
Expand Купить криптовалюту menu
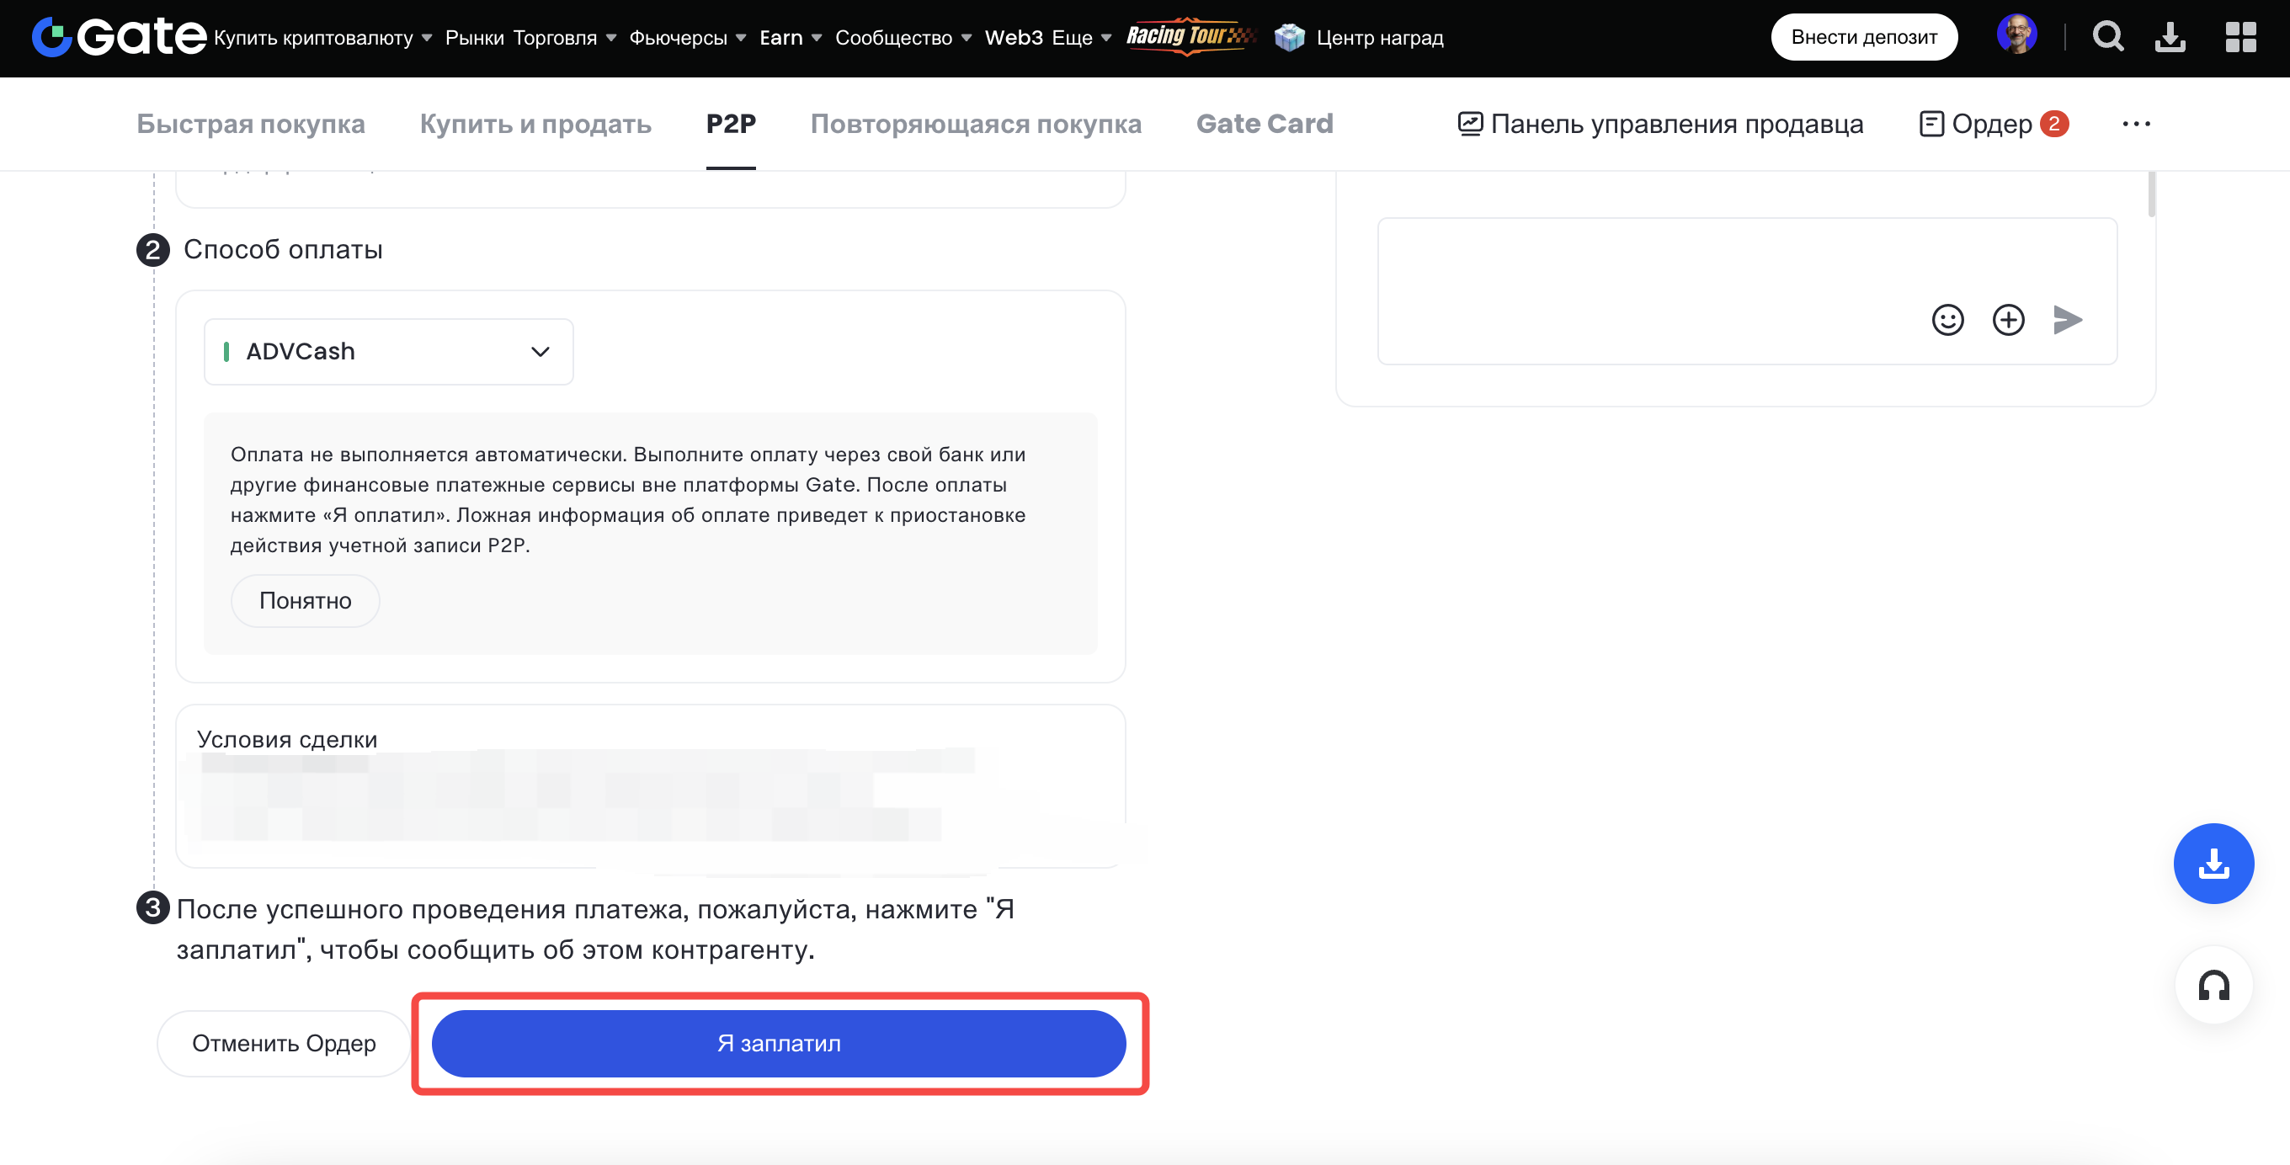point(322,38)
